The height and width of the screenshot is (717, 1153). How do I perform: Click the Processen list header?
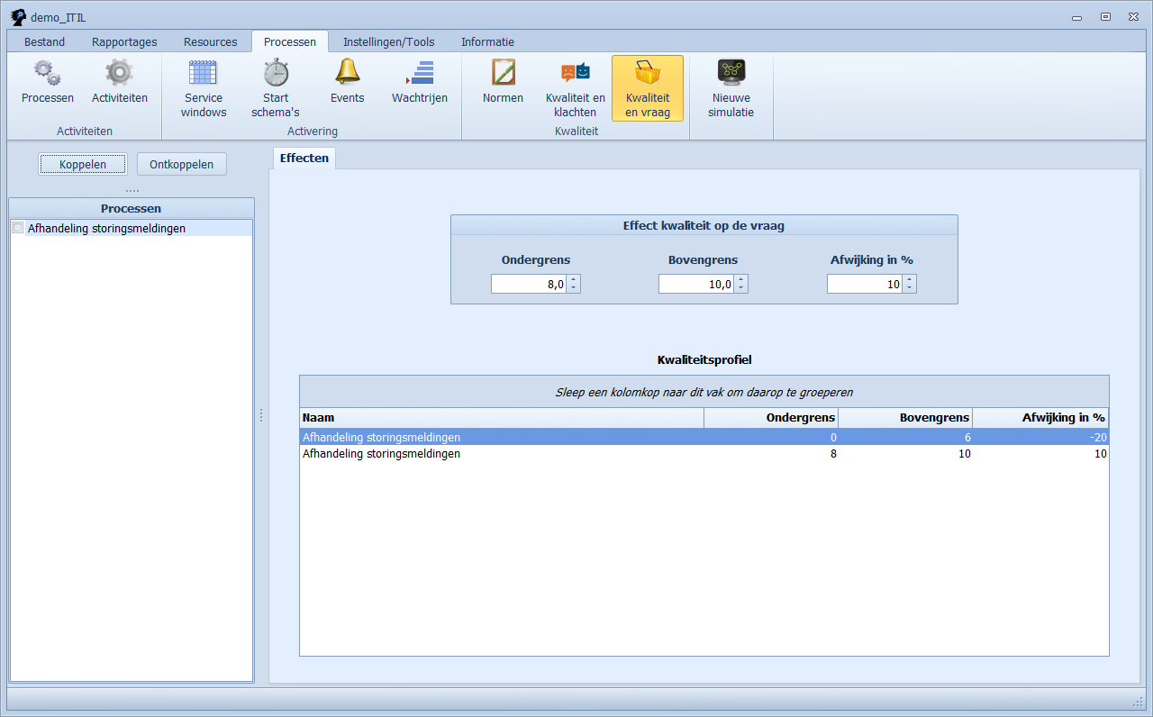coord(131,208)
